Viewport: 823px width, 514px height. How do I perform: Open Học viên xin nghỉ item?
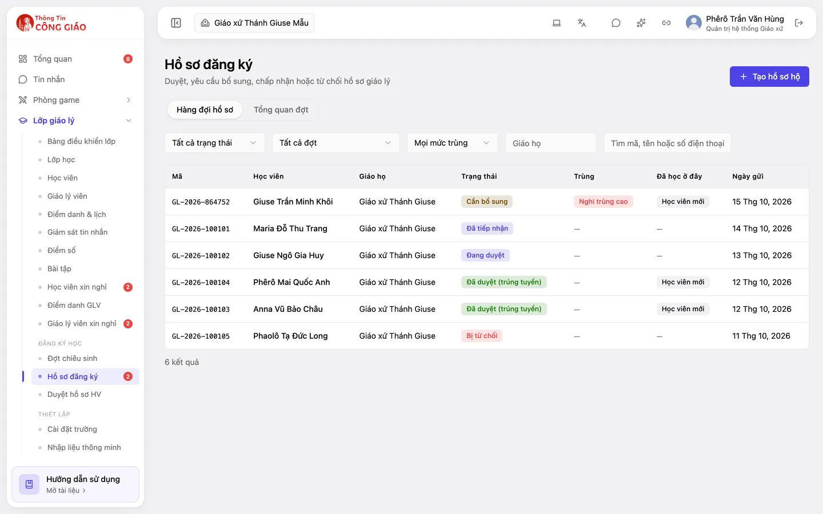86,287
